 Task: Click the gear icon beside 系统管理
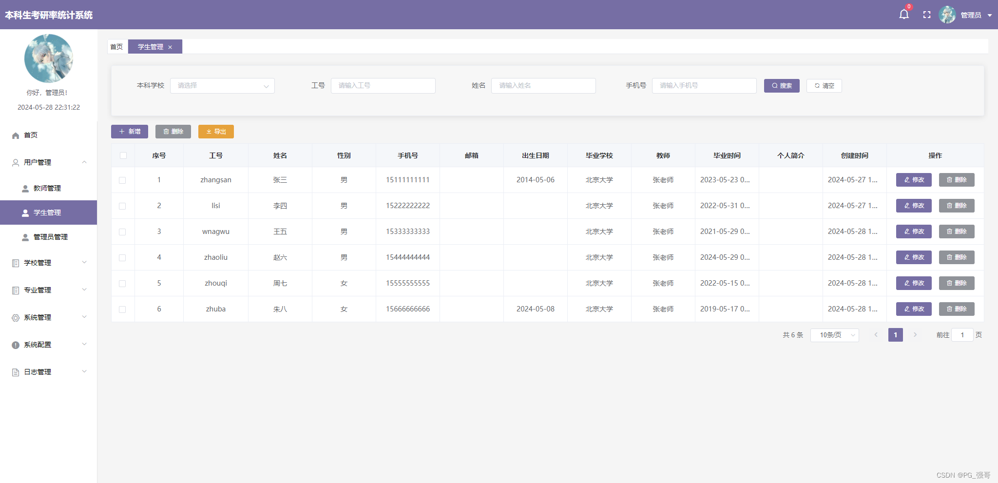(16, 318)
